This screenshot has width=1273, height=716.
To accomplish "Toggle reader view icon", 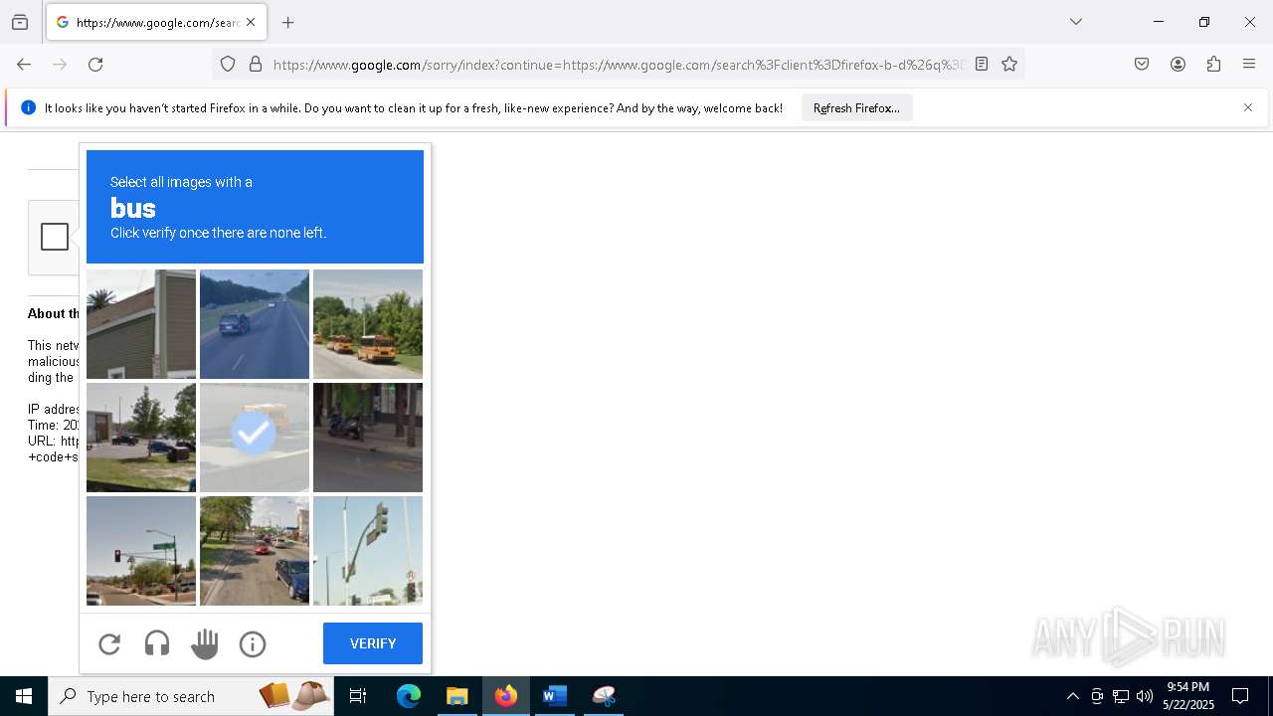I will (x=982, y=65).
